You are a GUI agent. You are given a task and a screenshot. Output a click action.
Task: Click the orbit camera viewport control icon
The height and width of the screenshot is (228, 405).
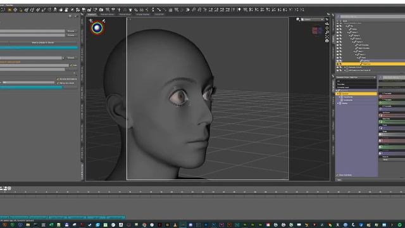click(327, 24)
